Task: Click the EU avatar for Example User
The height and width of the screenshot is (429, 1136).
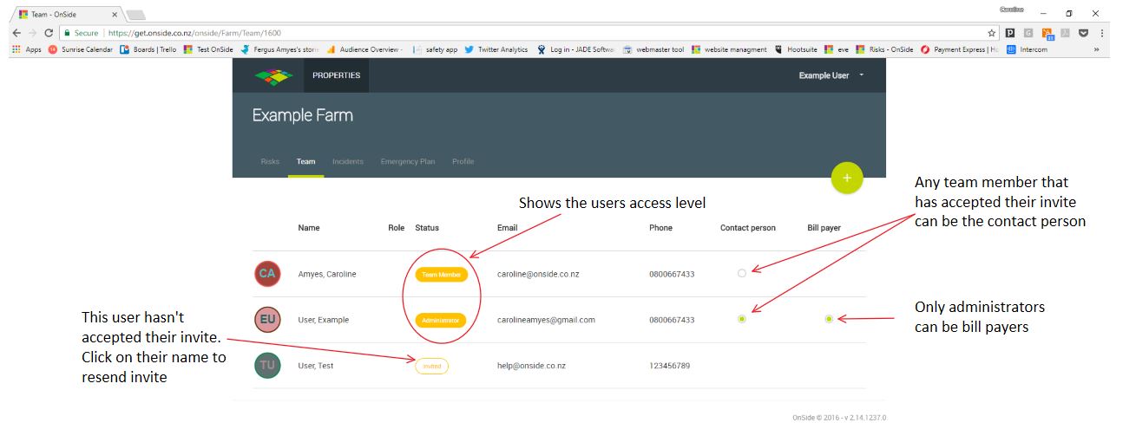Action: point(267,320)
